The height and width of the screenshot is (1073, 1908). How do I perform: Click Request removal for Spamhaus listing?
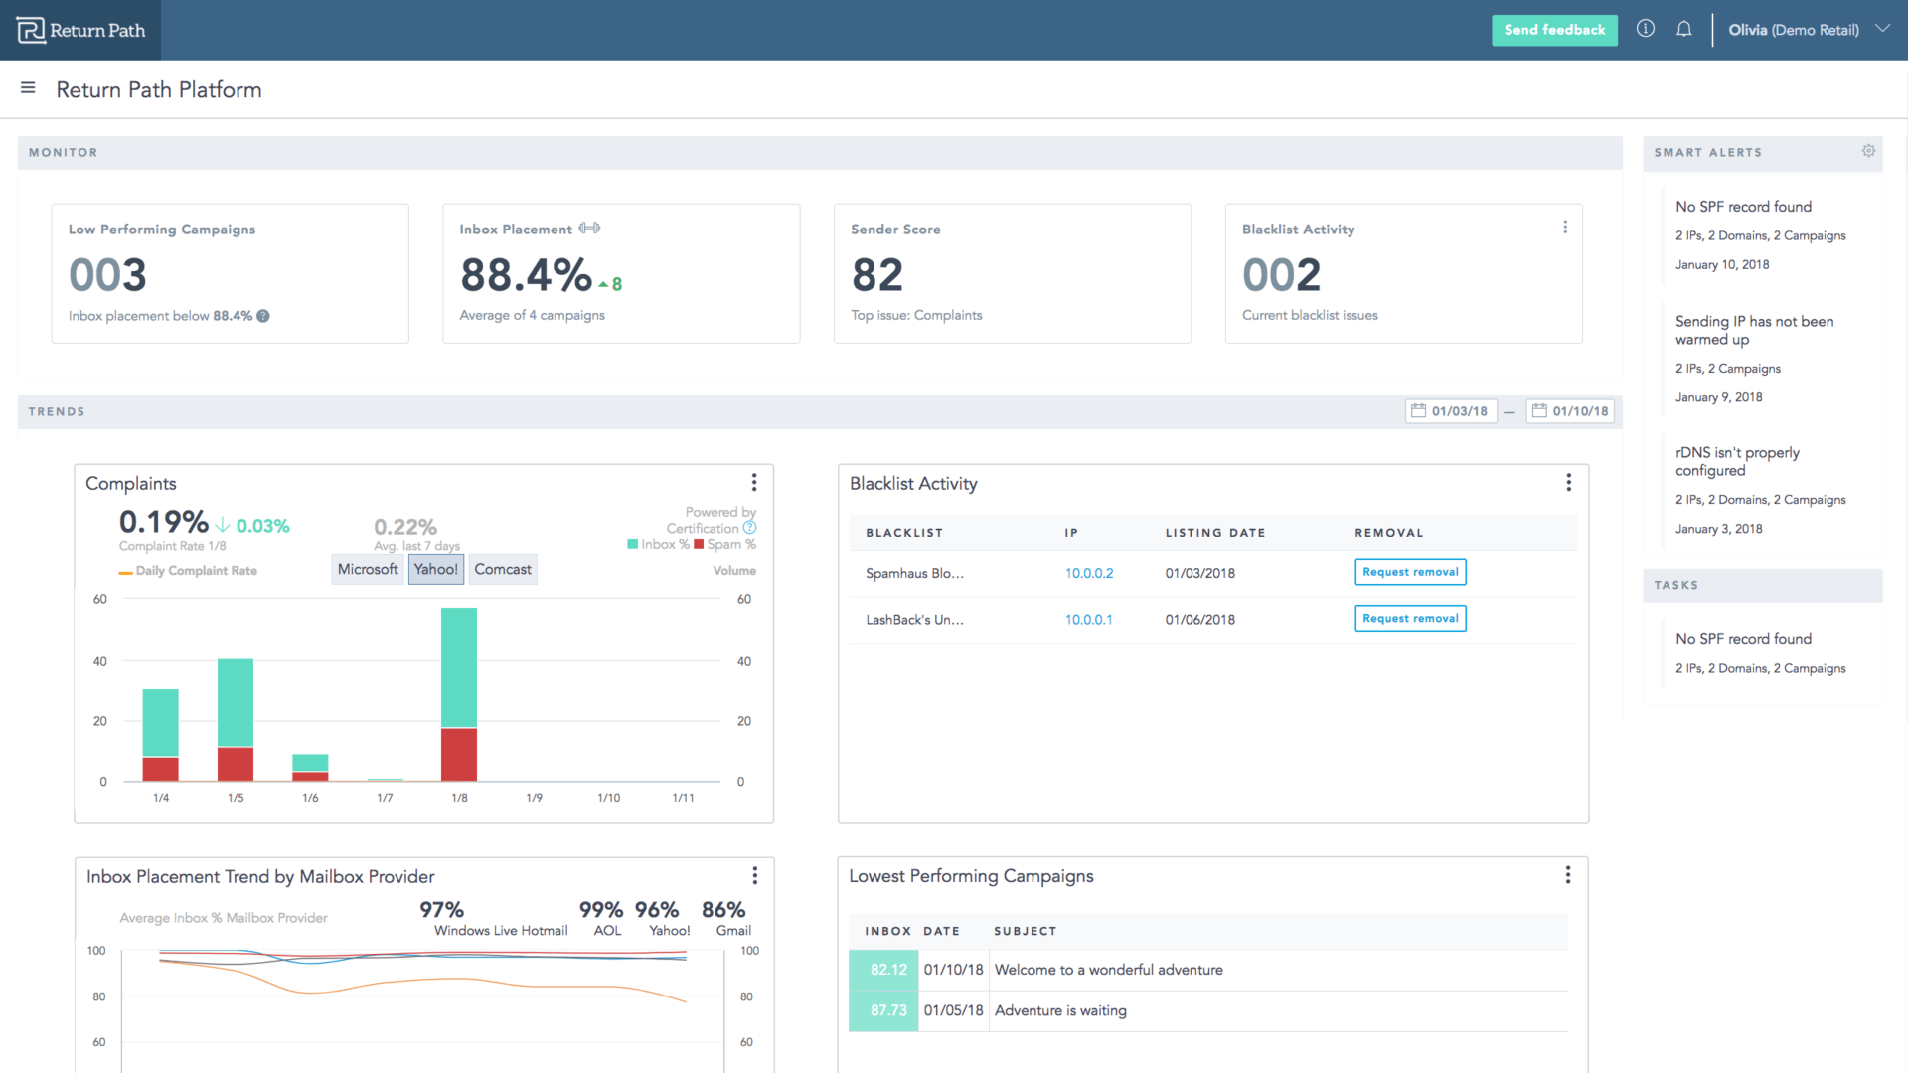[1410, 572]
